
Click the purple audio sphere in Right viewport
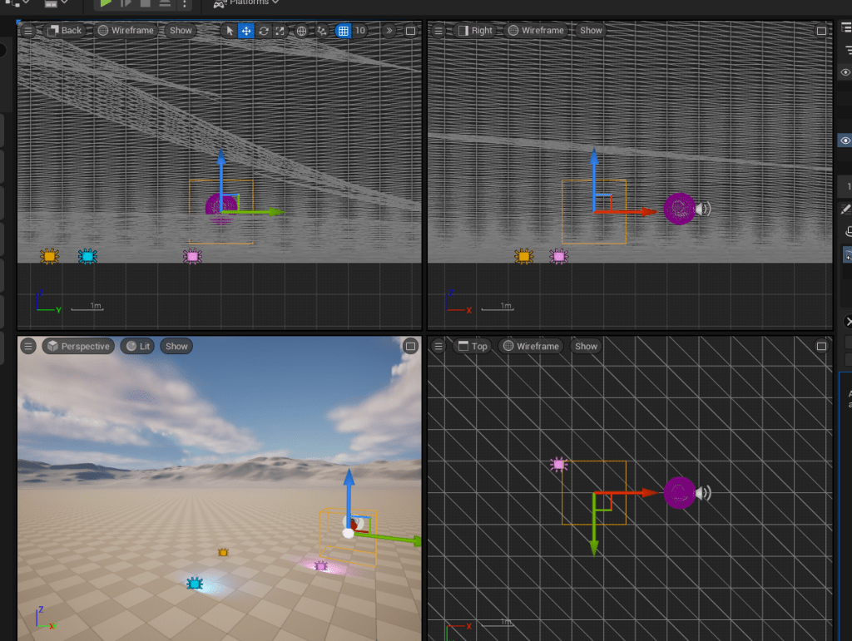coord(680,210)
